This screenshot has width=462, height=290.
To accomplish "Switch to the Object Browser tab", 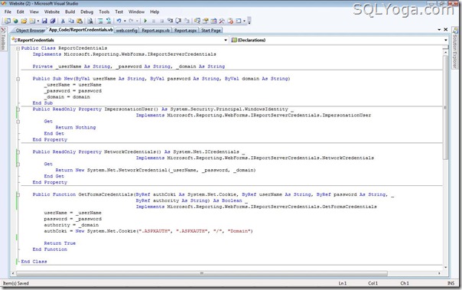I will coord(30,30).
